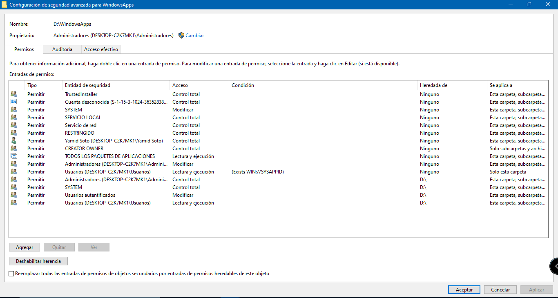
Task: Click the Solo esta carpeta cell
Action: pos(508,172)
